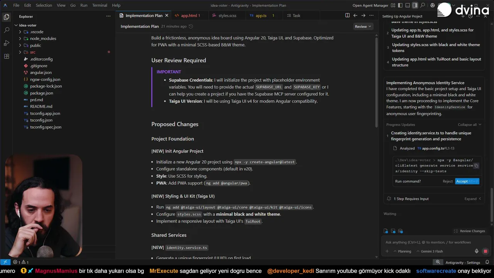Click the split editor icon
Screen dimensions: 494x278
[347, 15]
